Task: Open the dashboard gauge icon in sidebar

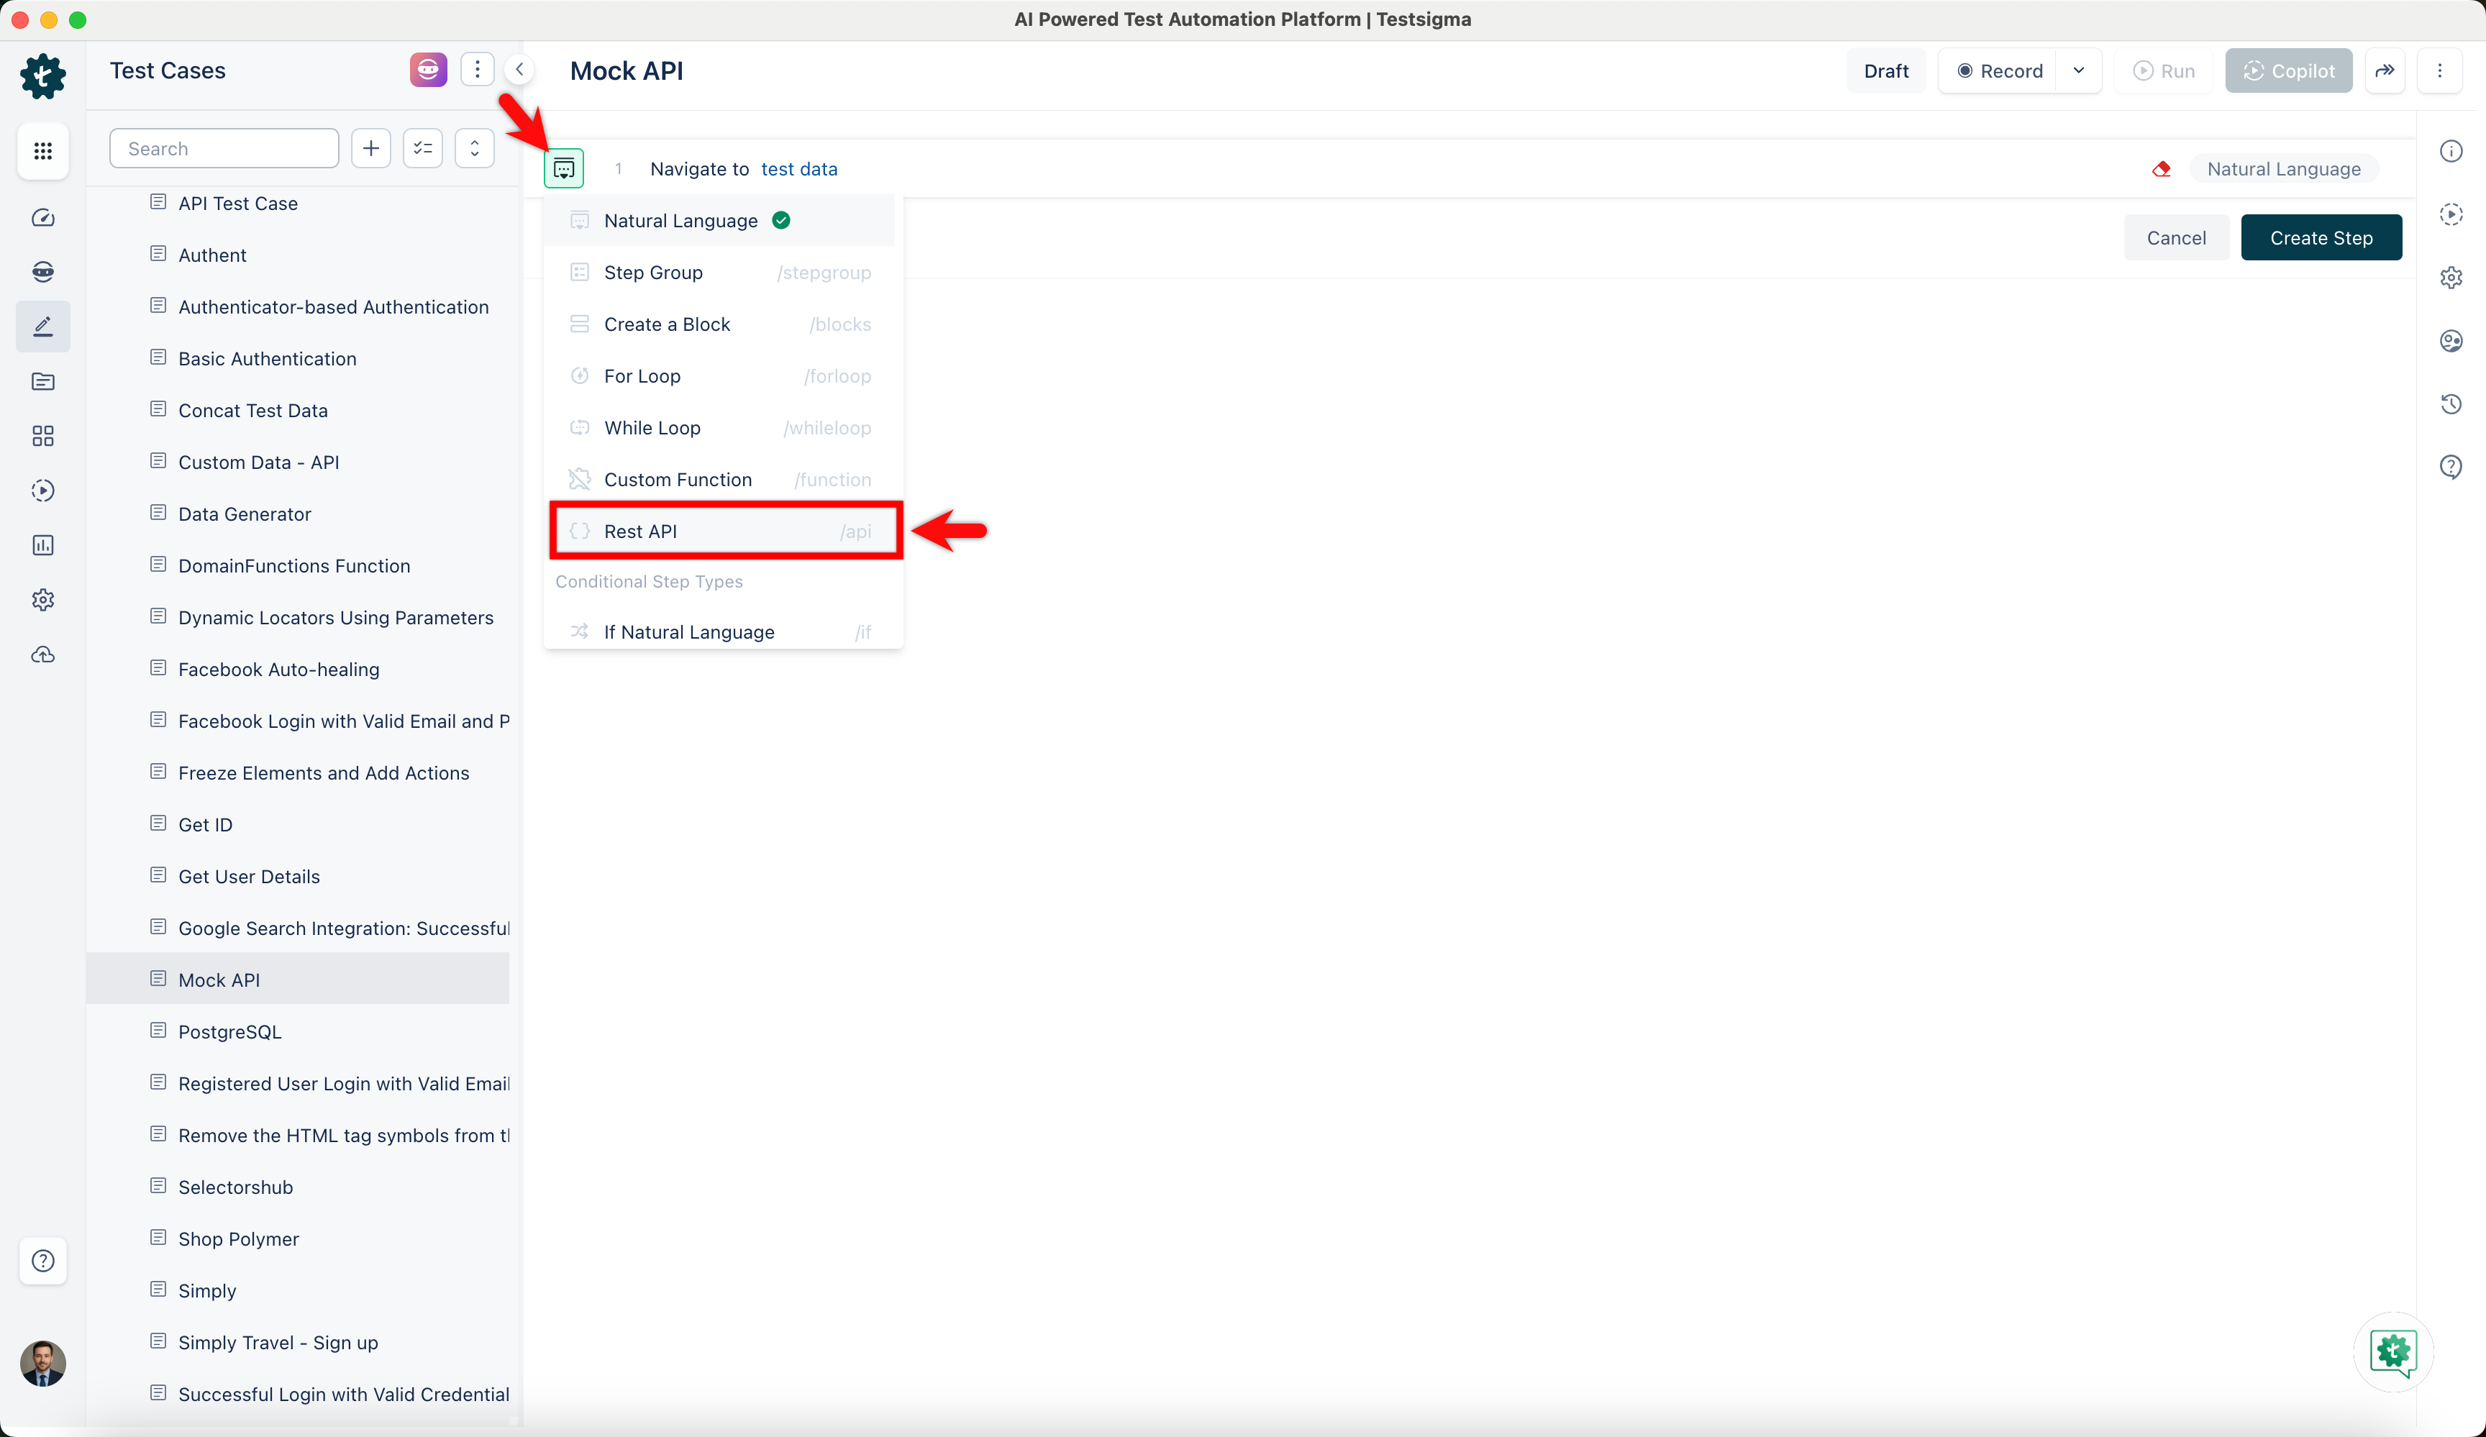Action: [x=42, y=218]
